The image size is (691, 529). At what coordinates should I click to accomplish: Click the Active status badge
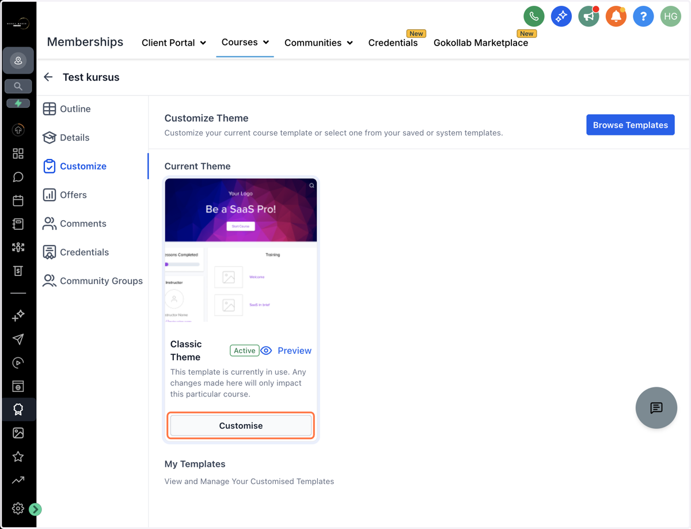[245, 350]
